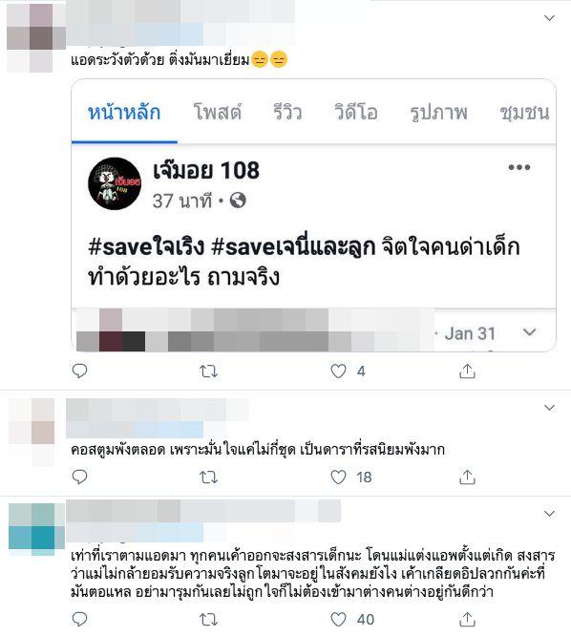The image size is (571, 637).
Task: Share the tweet with 40 likes
Action: pos(467,620)
